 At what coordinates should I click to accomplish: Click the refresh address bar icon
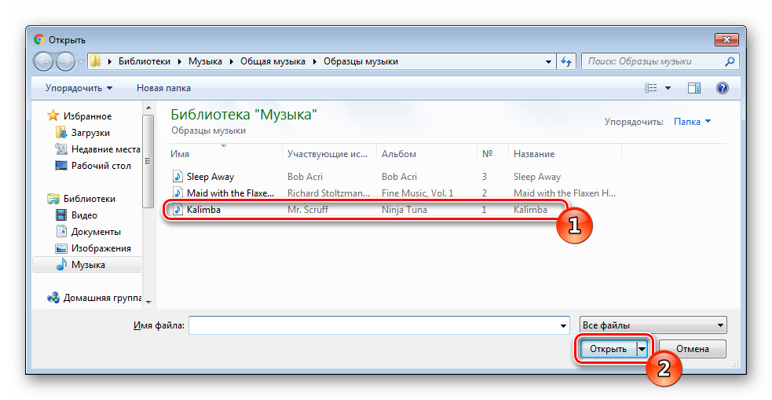[x=567, y=61]
